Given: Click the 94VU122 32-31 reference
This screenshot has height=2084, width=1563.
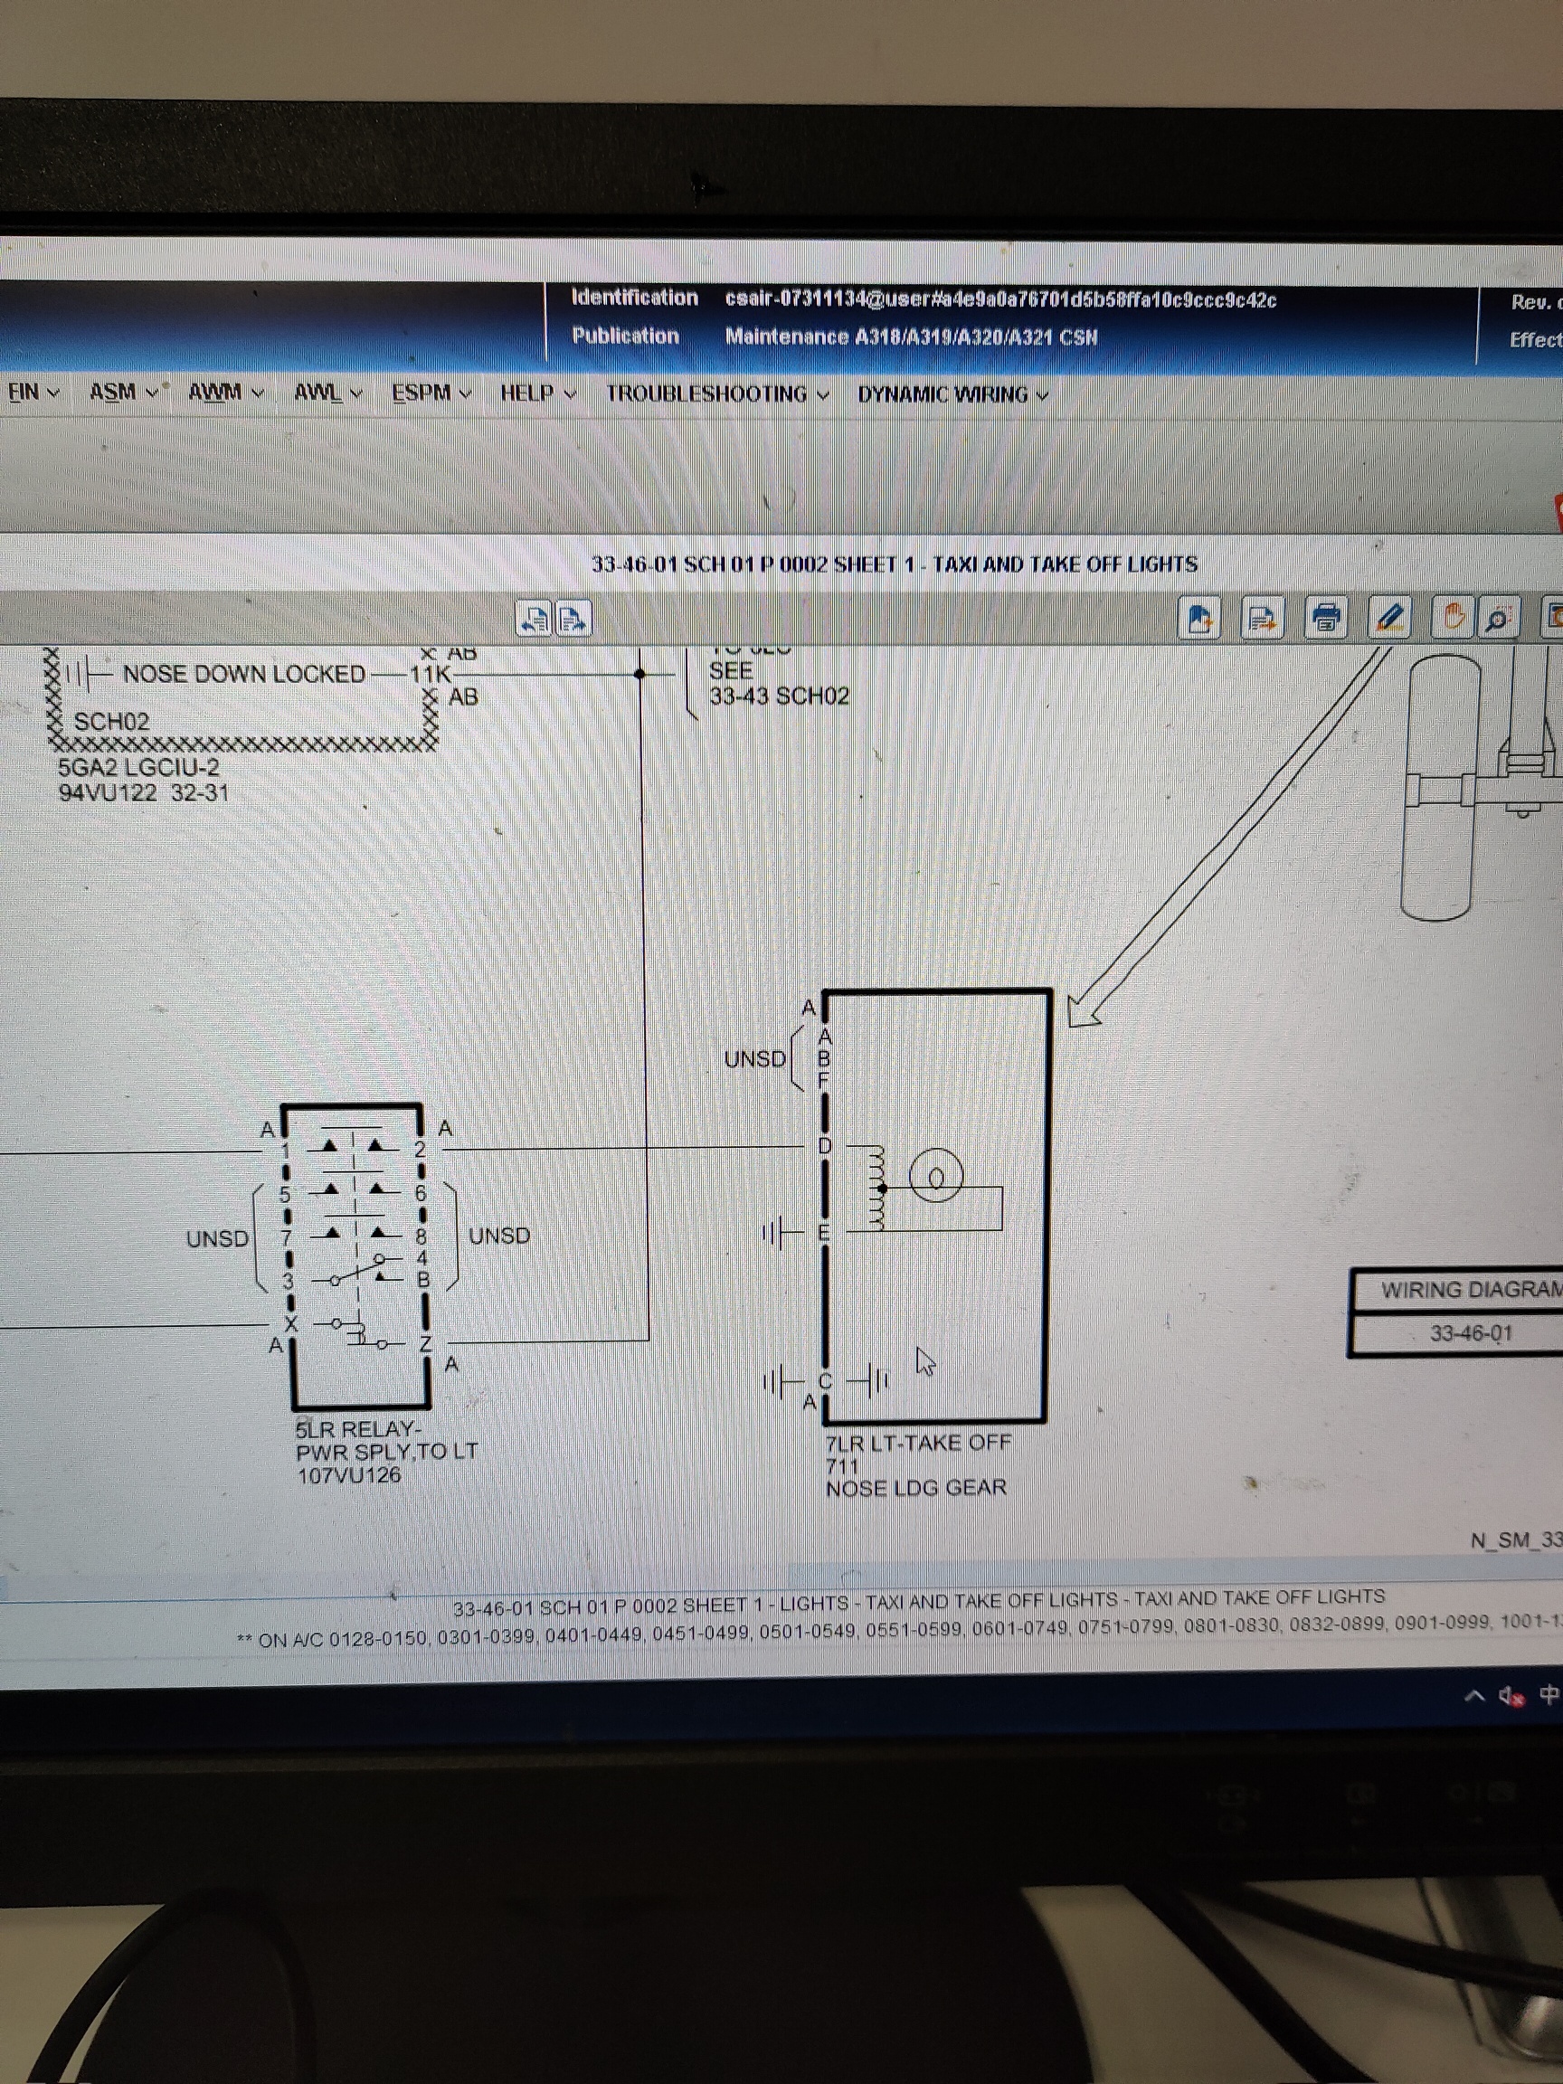Looking at the screenshot, I should point(143,792).
